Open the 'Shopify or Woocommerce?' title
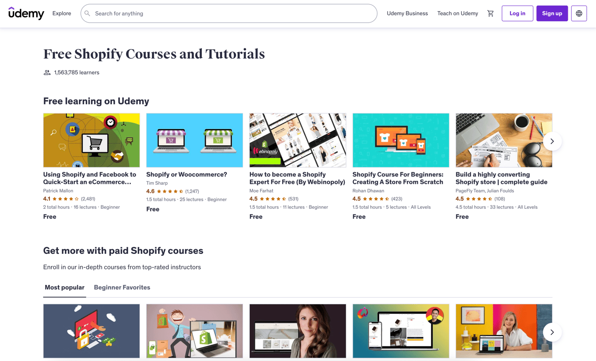The height and width of the screenshot is (361, 596). (x=187, y=174)
